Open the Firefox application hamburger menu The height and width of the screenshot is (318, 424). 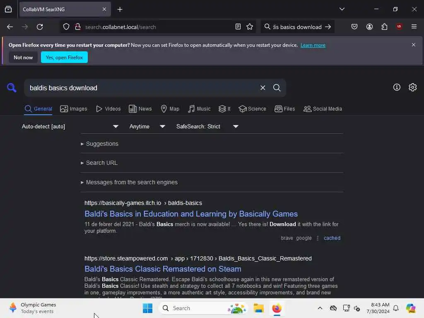pos(414,26)
